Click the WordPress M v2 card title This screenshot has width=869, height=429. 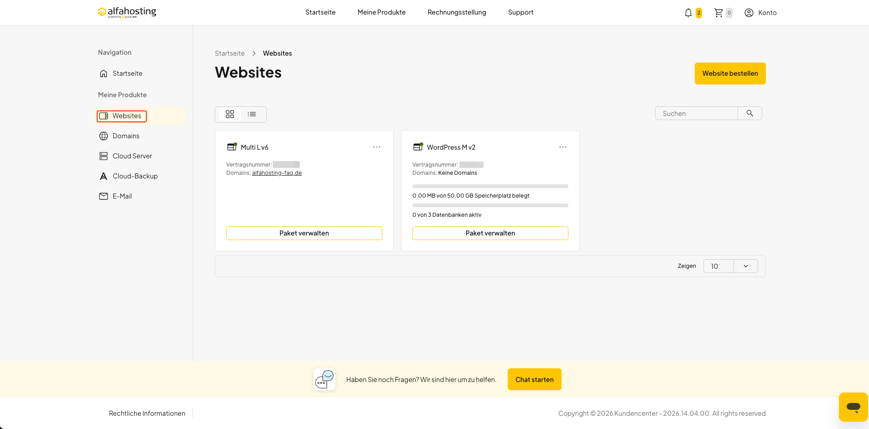tap(451, 147)
